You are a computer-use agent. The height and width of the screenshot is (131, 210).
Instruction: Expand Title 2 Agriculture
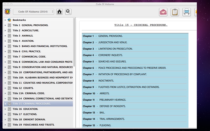tap(5, 30)
